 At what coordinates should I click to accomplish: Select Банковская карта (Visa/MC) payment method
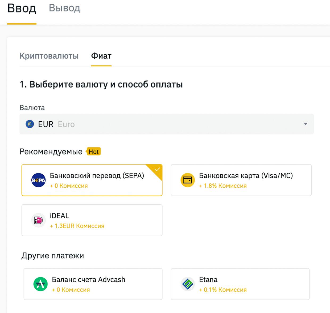tap(241, 180)
